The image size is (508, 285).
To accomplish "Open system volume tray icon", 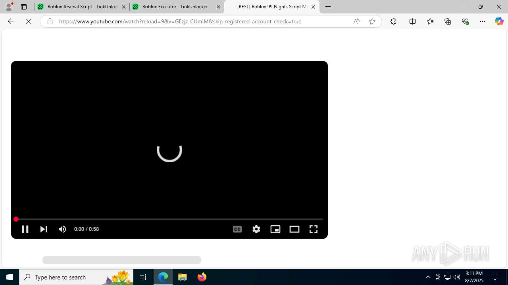I will tap(457, 277).
